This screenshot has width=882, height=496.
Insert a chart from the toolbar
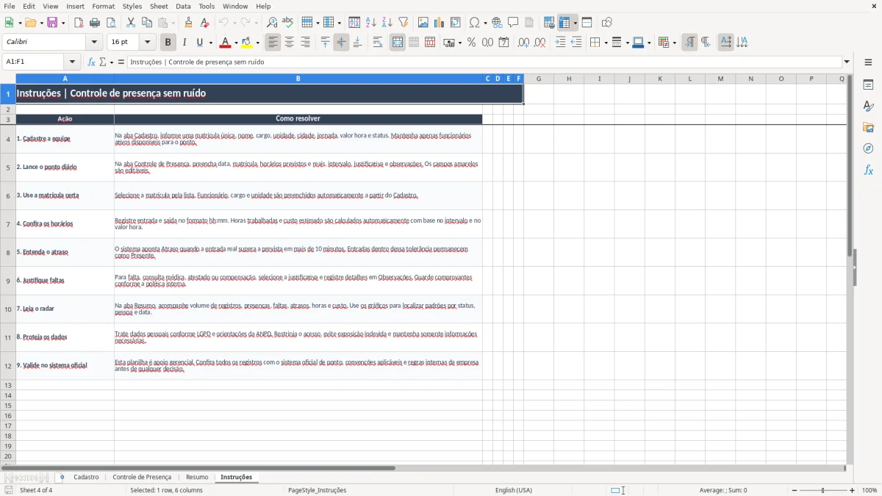click(x=440, y=23)
